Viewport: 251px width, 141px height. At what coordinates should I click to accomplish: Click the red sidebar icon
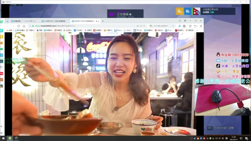[x=2, y=73]
